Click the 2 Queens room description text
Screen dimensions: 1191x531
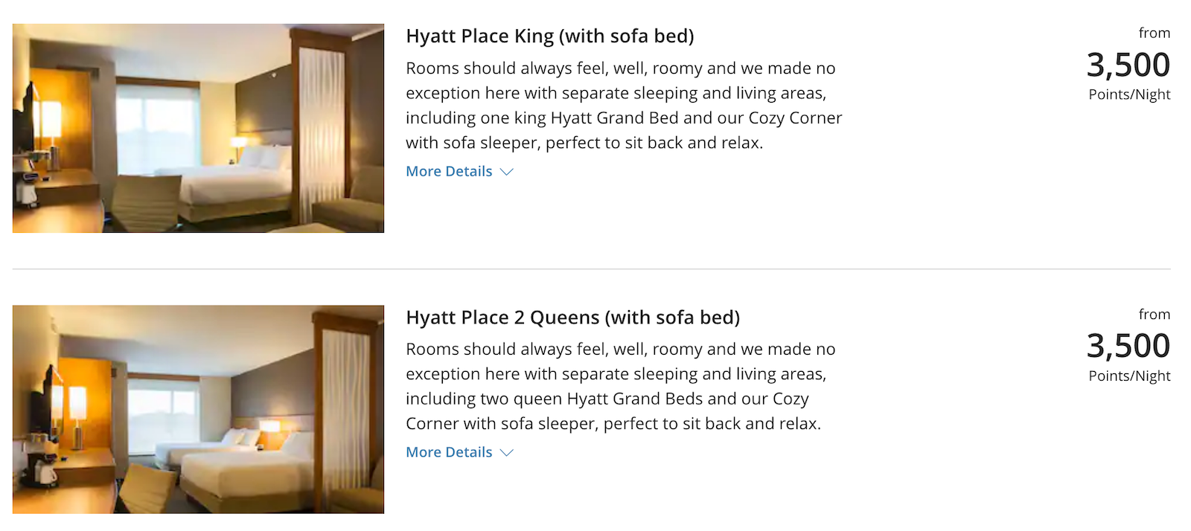point(620,386)
